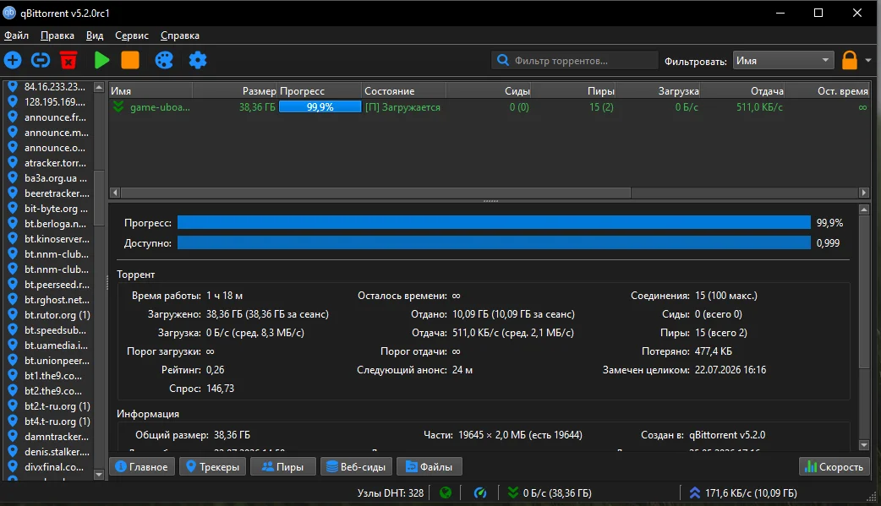The height and width of the screenshot is (506, 881).
Task: Click the details panel scroll up arrow
Action: tap(864, 209)
